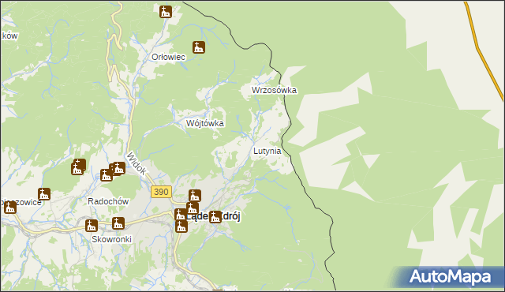This screenshot has height=292, width=505.
Task: Open the church icon immediately left of the 'Lądek' text
Action: (180, 214)
